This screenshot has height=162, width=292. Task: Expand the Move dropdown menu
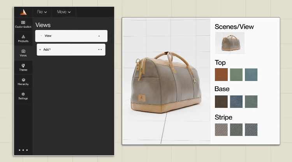pyautogui.click(x=64, y=12)
